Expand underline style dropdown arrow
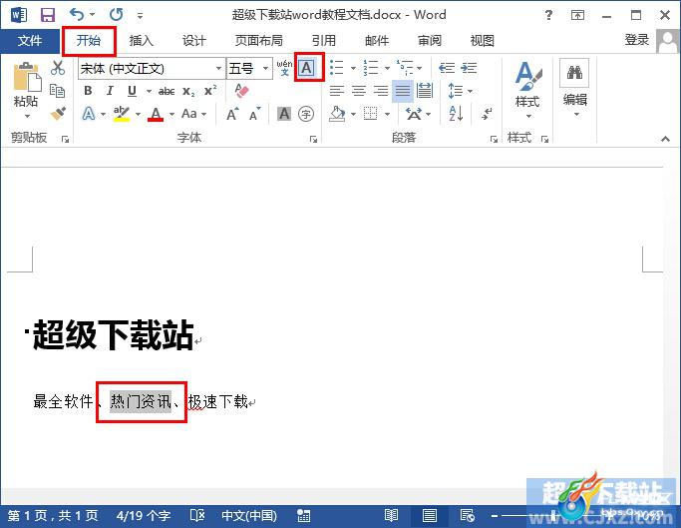The height and width of the screenshot is (528, 681). 149,92
